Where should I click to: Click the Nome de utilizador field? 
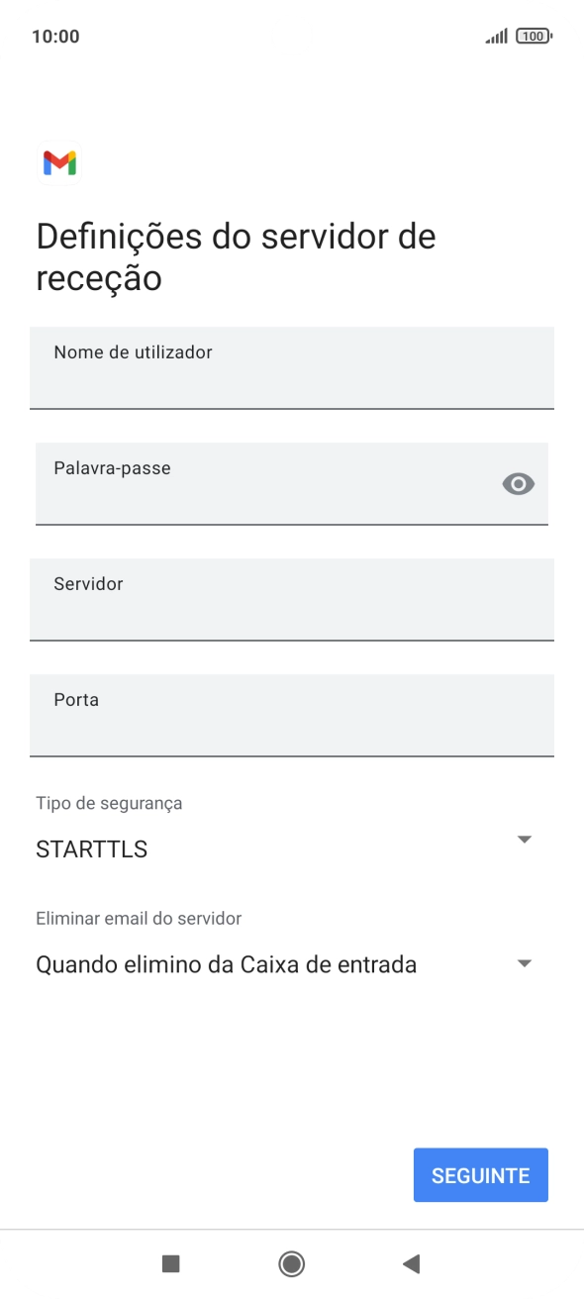292,367
